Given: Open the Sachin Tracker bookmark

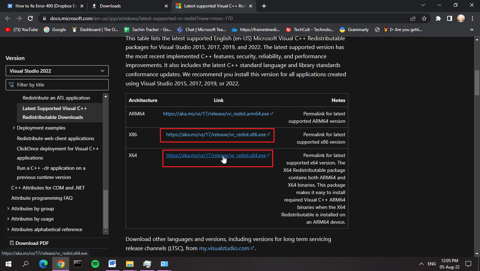Looking at the screenshot, I should 148,30.
